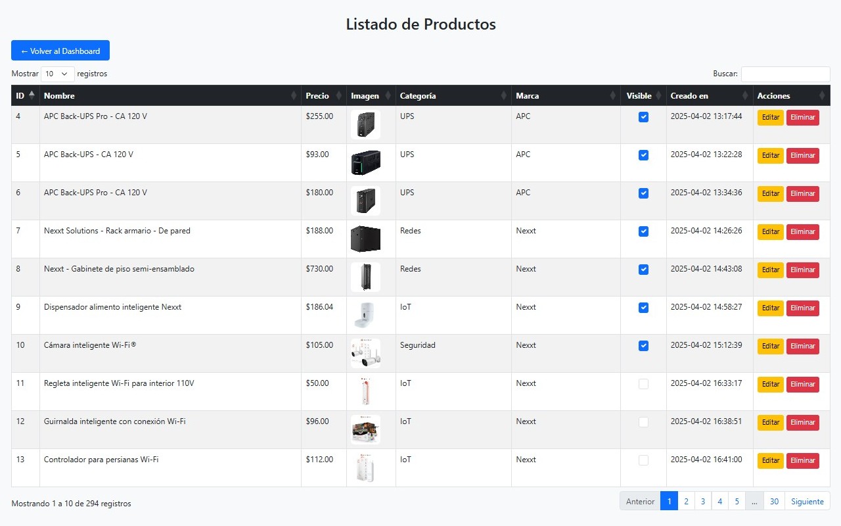Edit the APC Back-UPS $93.00 product

pos(771,156)
